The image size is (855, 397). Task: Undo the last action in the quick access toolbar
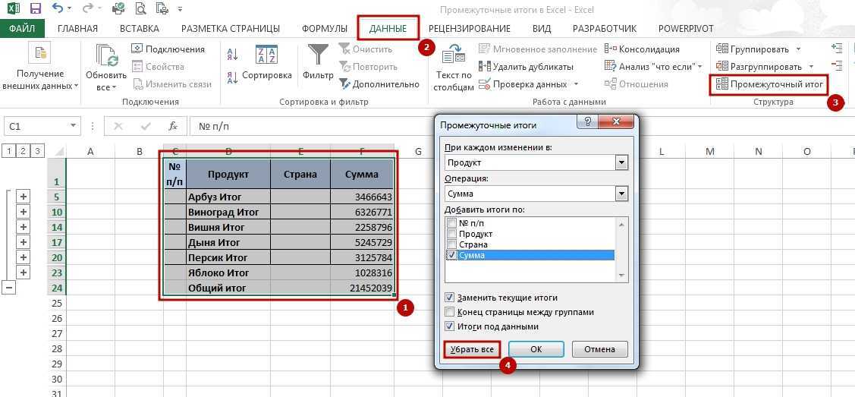click(x=57, y=8)
